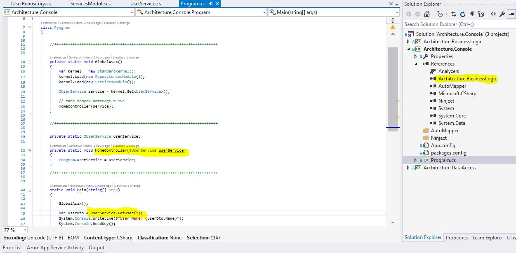The width and height of the screenshot is (516, 253).
Task: Switch to the Team Explorer panel tab
Action: tap(487, 238)
